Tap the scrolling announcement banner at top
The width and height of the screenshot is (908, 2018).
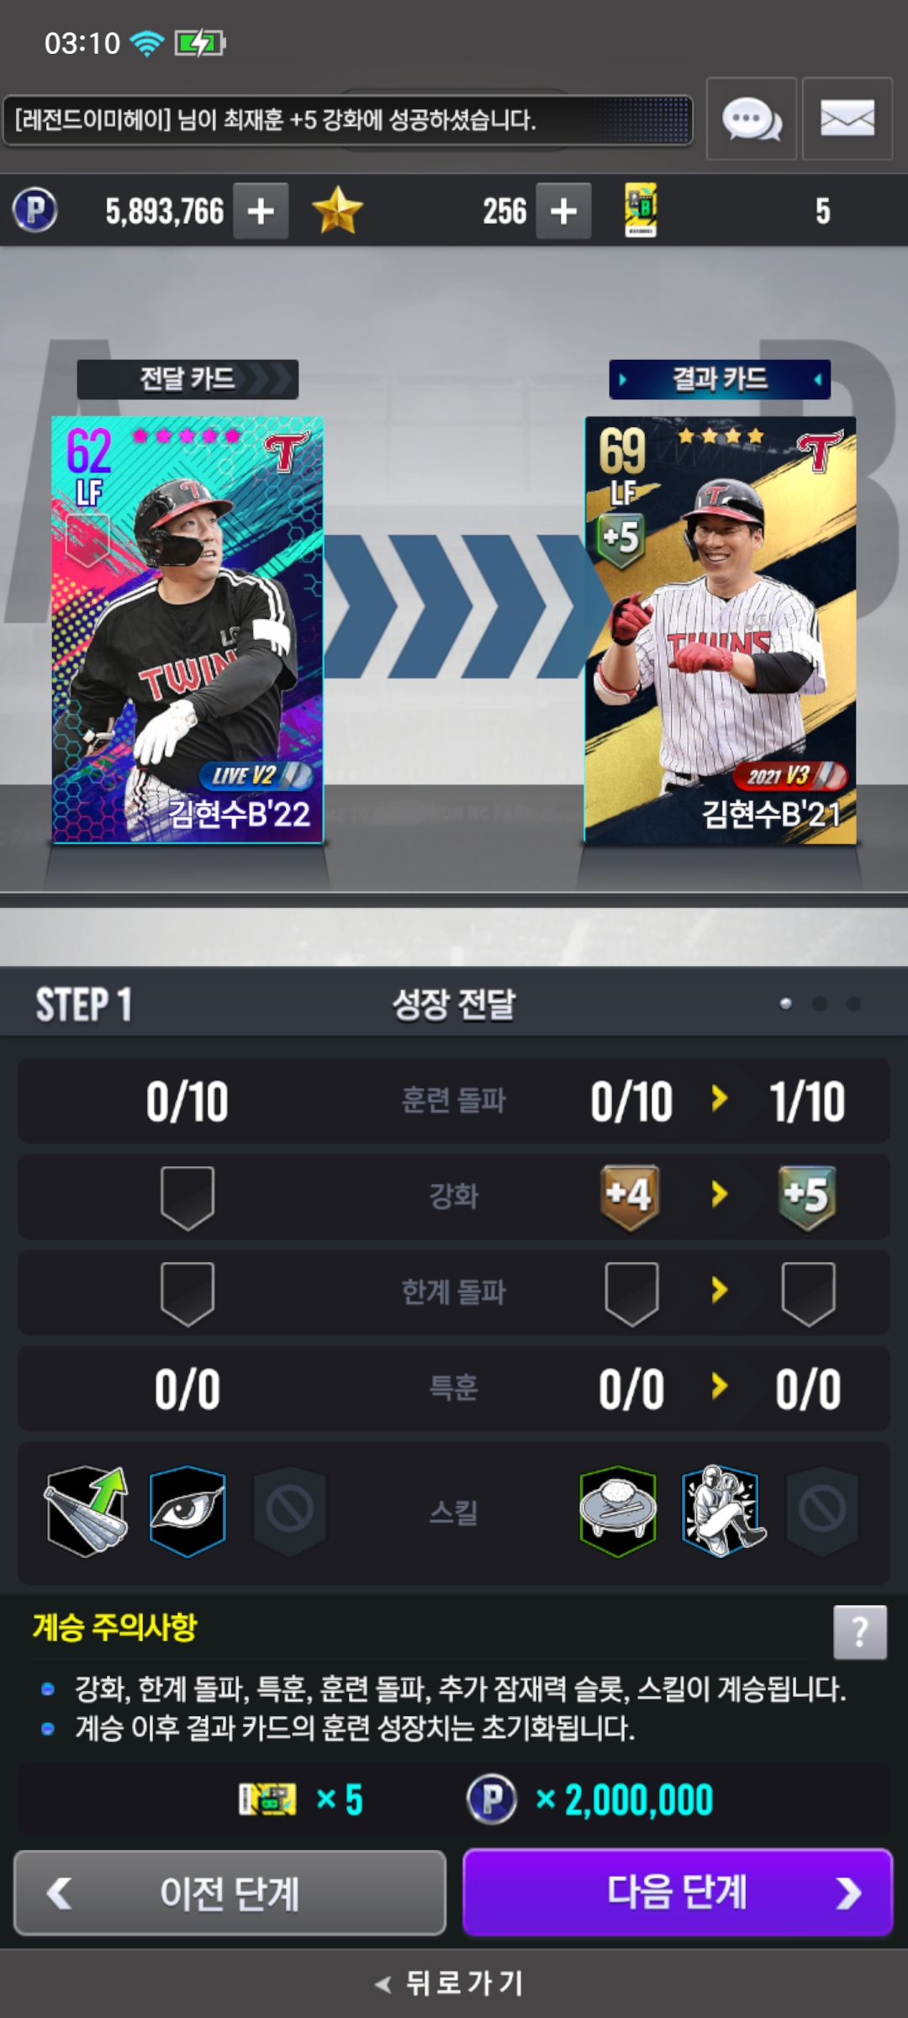347,120
